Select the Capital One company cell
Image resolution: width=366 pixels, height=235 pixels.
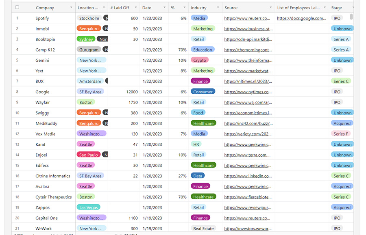[x=46, y=218]
